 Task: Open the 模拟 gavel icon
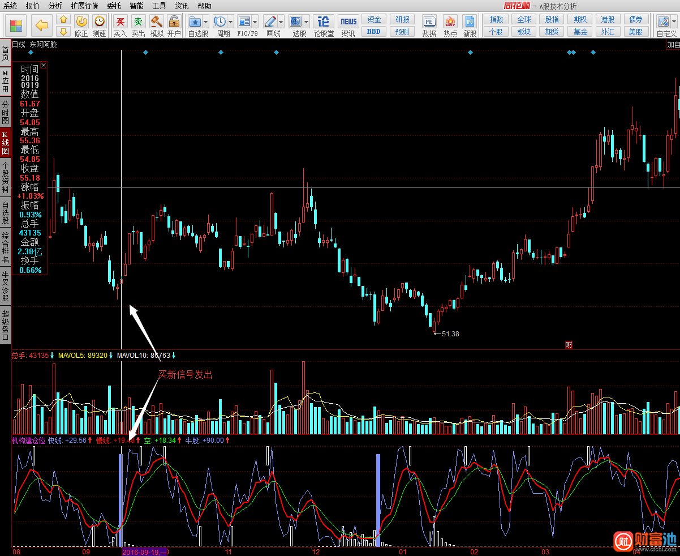click(x=157, y=22)
